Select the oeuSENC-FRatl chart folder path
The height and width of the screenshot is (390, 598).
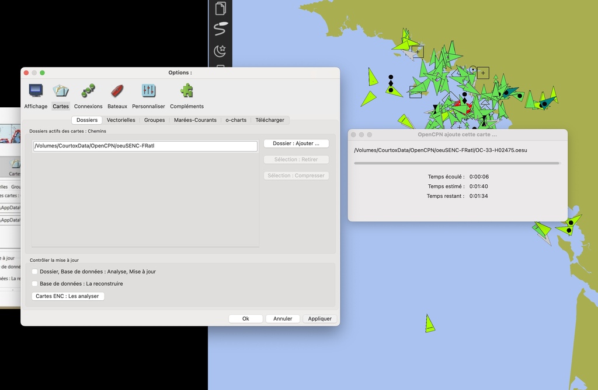[x=145, y=146]
